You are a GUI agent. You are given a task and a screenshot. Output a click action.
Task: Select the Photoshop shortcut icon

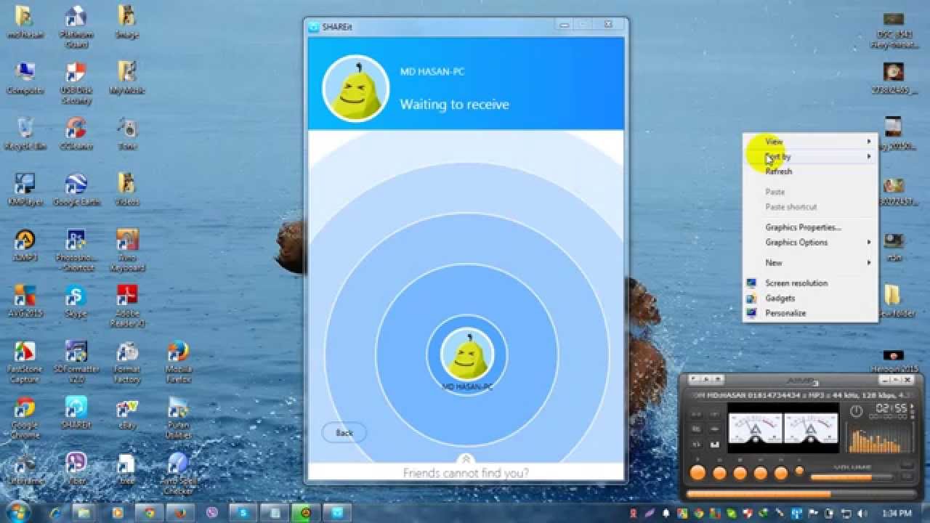coord(76,250)
